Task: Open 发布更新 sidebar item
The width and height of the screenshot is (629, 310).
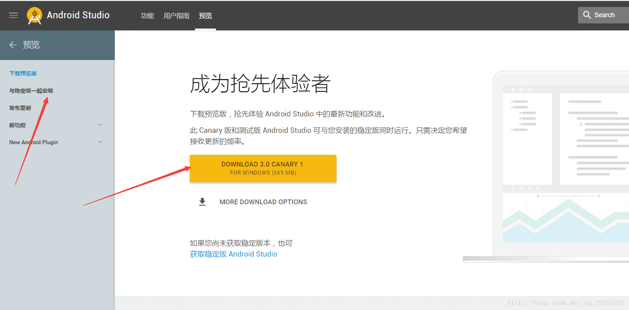Action: pos(20,108)
